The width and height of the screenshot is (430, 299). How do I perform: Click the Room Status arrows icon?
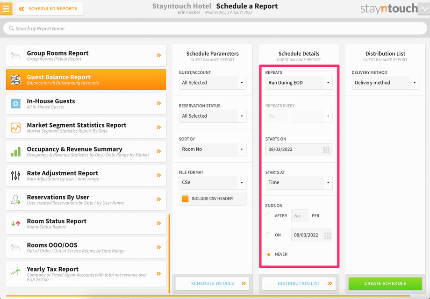tap(15, 224)
